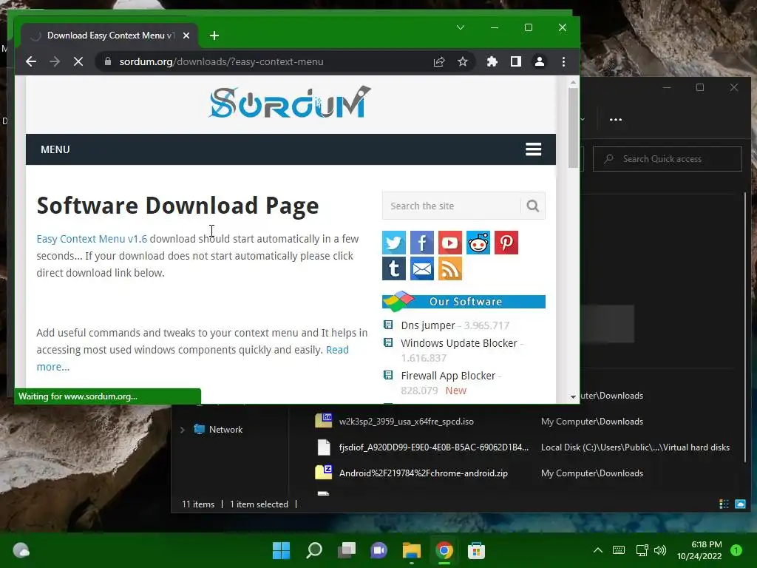Open the notification badge showing 1

click(736, 550)
